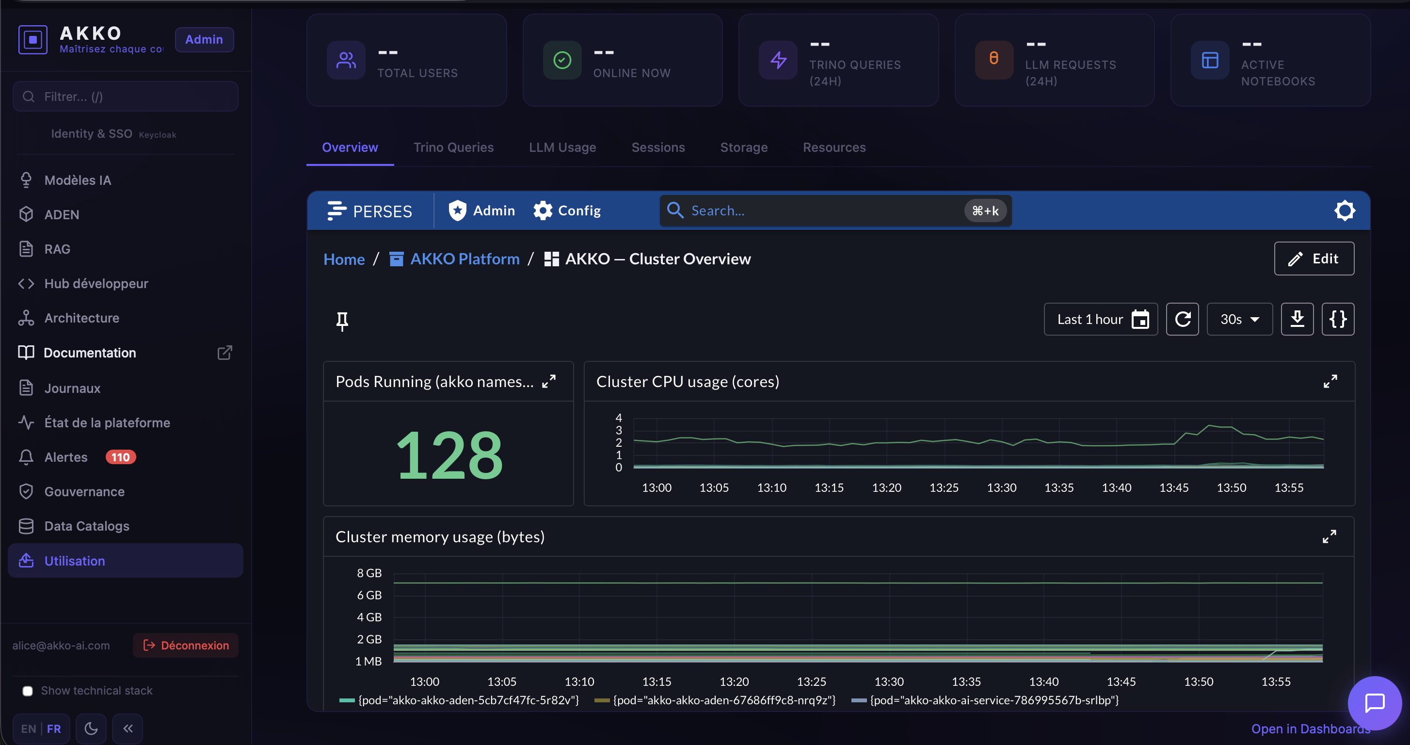
Task: Switch to dark mode using the moon toggle
Action: (91, 729)
